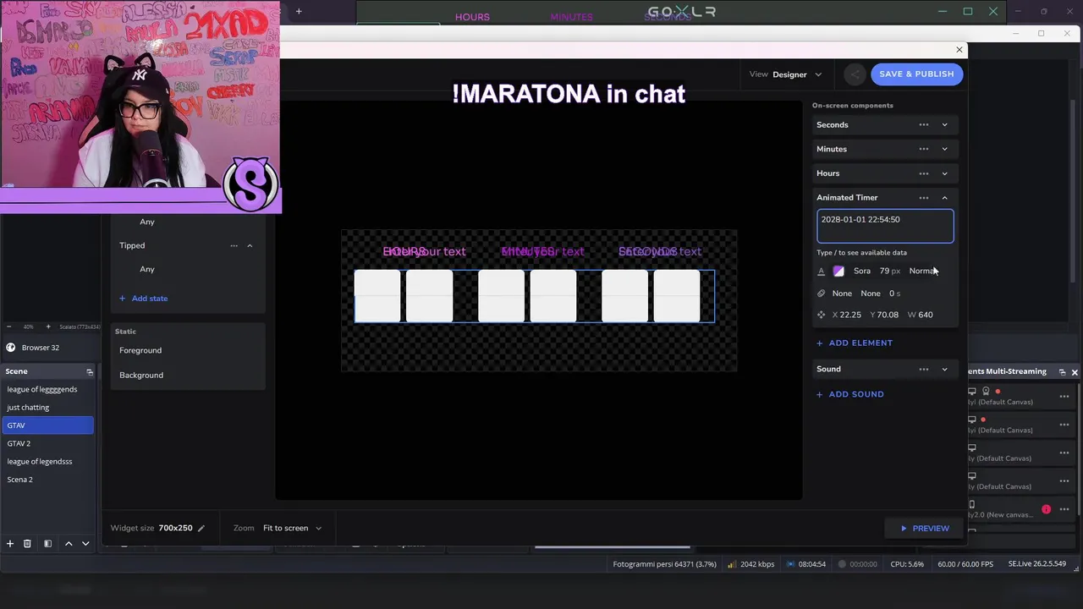Screen dimensions: 1083x609
Task: Undock the Scene panel
Action: (x=89, y=371)
